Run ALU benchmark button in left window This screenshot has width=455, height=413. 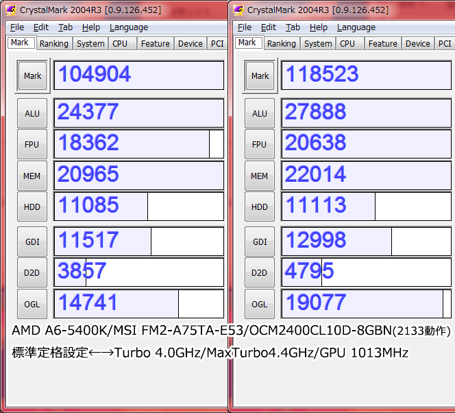point(32,113)
